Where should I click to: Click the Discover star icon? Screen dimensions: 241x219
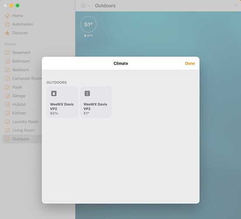tap(7, 33)
